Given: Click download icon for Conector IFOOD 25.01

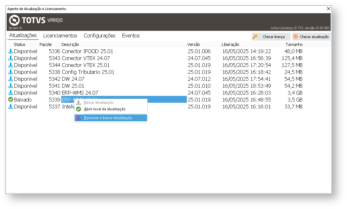Looking at the screenshot, I should 11,51.
